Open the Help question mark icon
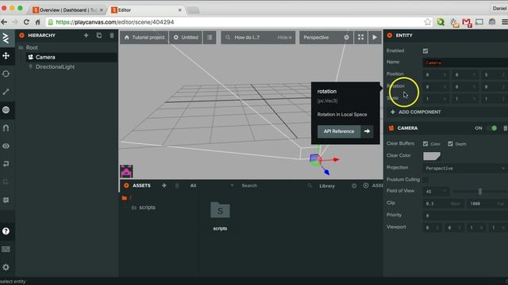 pos(6,231)
